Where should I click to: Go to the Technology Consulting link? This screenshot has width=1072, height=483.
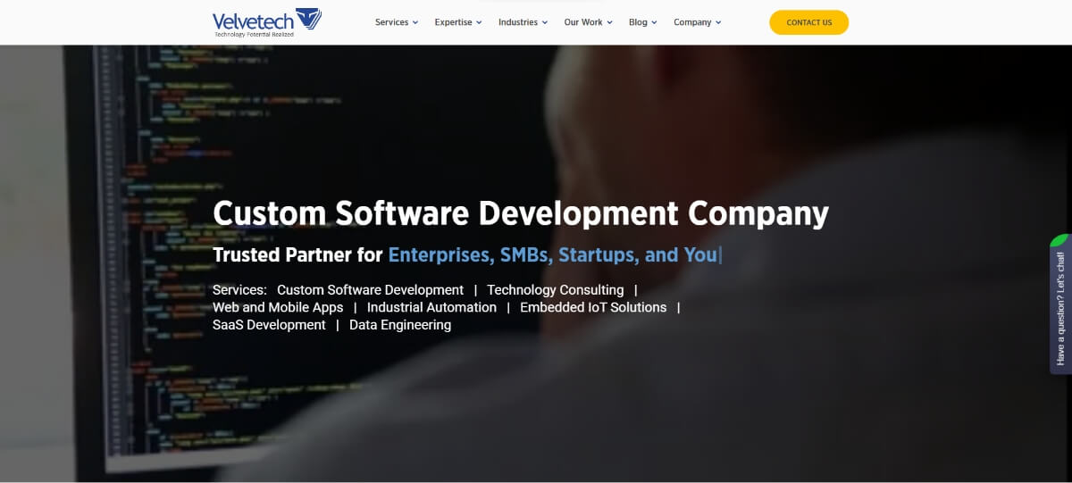point(555,290)
